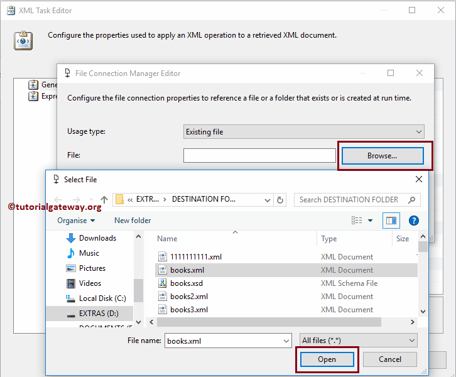Click the books2.xml document icon
The height and width of the screenshot is (377, 456).
[162, 296]
